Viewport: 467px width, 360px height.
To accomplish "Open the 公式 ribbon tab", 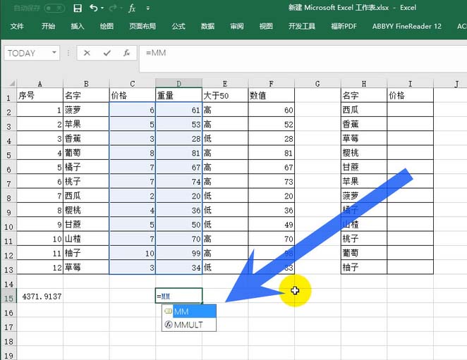I will click(x=178, y=27).
